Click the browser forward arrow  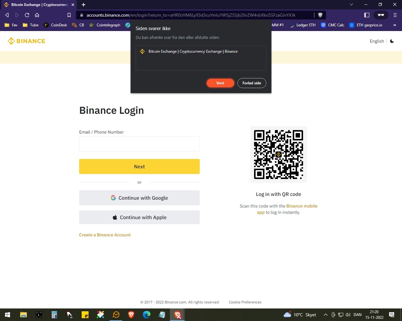[x=17, y=15]
